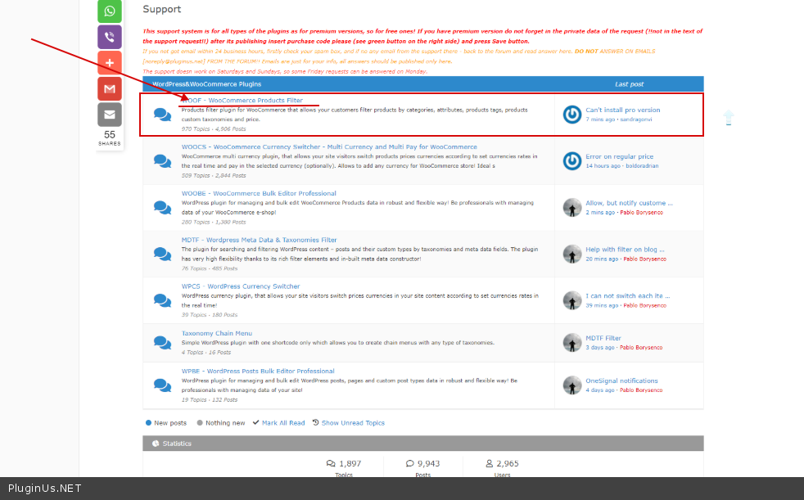Click Show Unread Topics link
Image resolution: width=804 pixels, height=500 pixels.
point(353,423)
